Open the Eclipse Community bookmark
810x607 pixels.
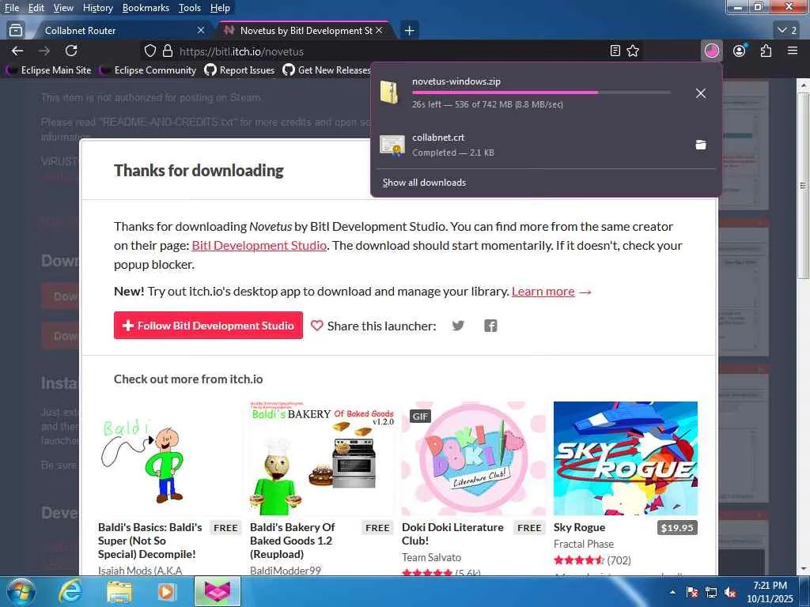click(x=148, y=70)
